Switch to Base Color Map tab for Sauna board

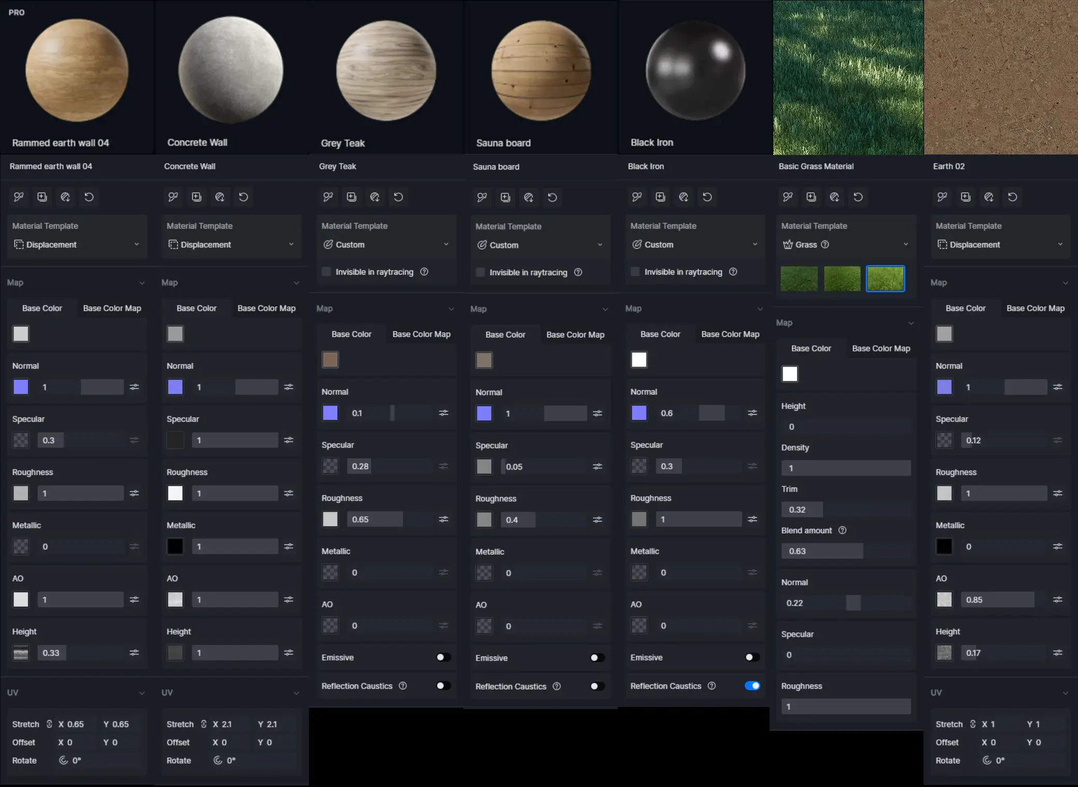click(575, 335)
